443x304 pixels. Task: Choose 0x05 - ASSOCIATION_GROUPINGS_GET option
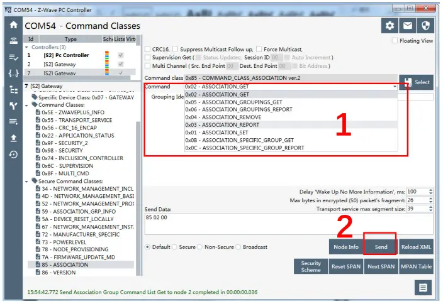[291, 102]
